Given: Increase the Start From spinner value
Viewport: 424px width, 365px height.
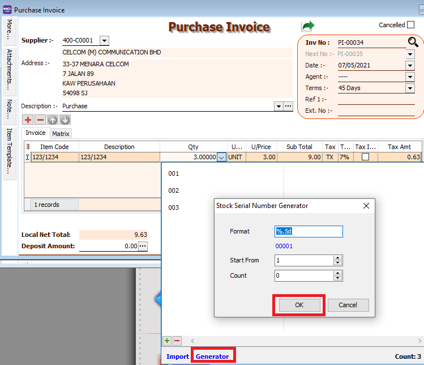Looking at the screenshot, I should [x=337, y=257].
